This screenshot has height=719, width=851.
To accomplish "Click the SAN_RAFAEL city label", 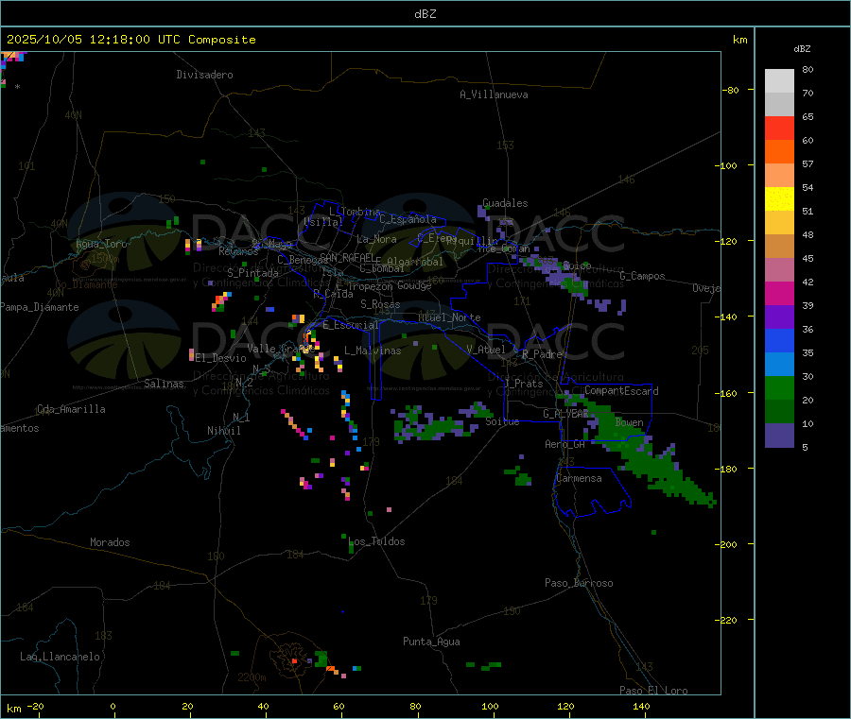I will [347, 257].
